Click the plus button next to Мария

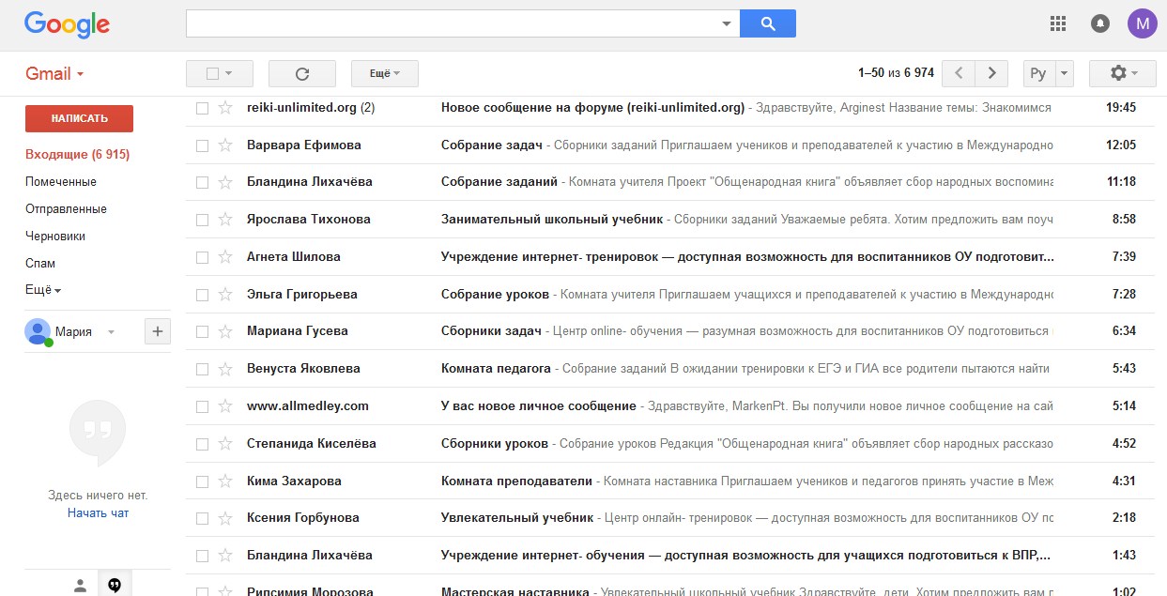point(157,330)
